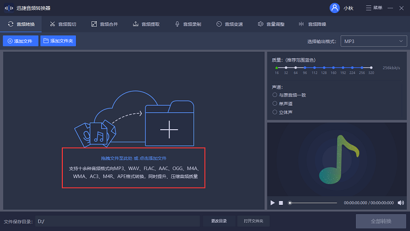Switch to the 音频剪切 tab
This screenshot has height=231, width=410.
[63, 25]
